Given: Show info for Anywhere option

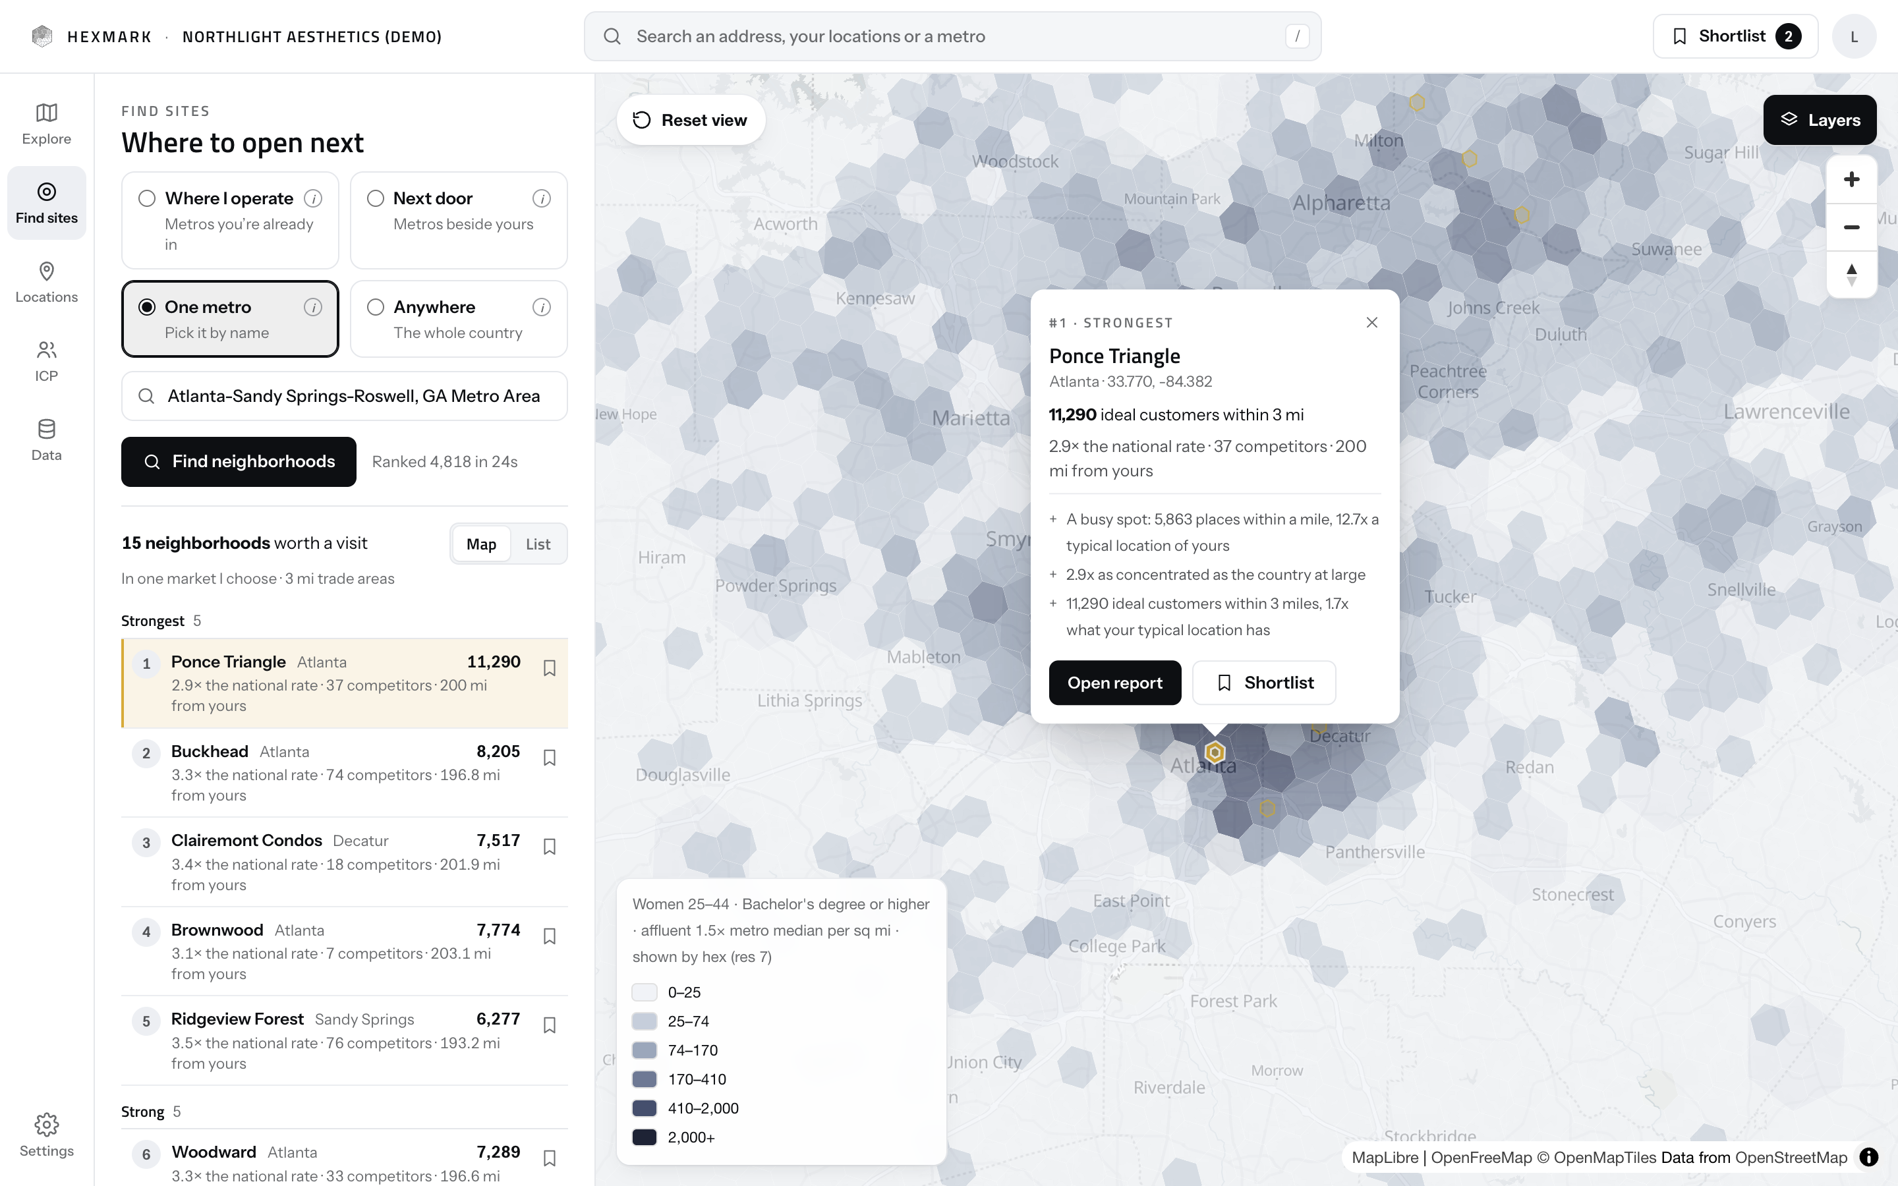Looking at the screenshot, I should click(541, 308).
